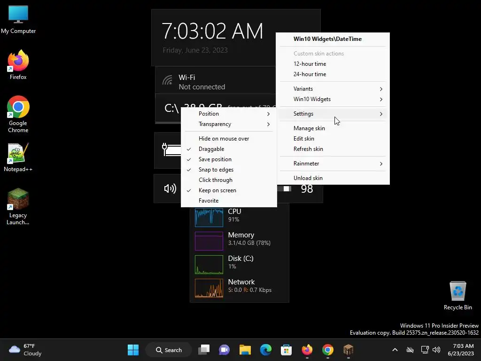Open File Explorer from taskbar
Viewport: 481px width, 361px height.
point(245,350)
